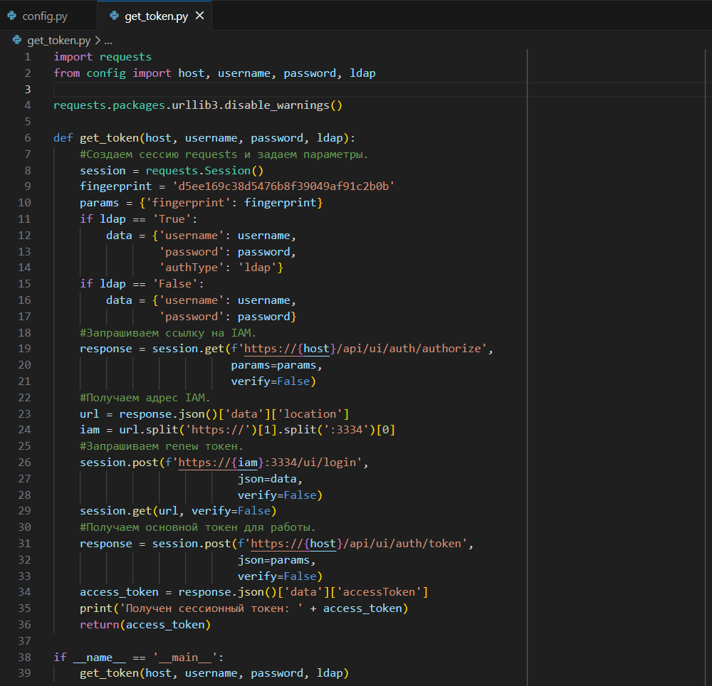
Task: Click line number 6 in the gutter
Action: tap(28, 138)
